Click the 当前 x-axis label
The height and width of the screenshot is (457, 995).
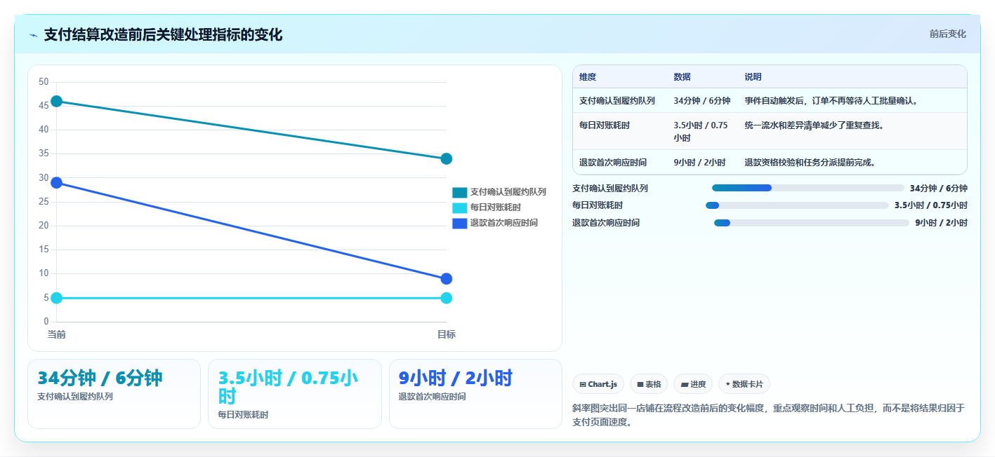pyautogui.click(x=57, y=334)
